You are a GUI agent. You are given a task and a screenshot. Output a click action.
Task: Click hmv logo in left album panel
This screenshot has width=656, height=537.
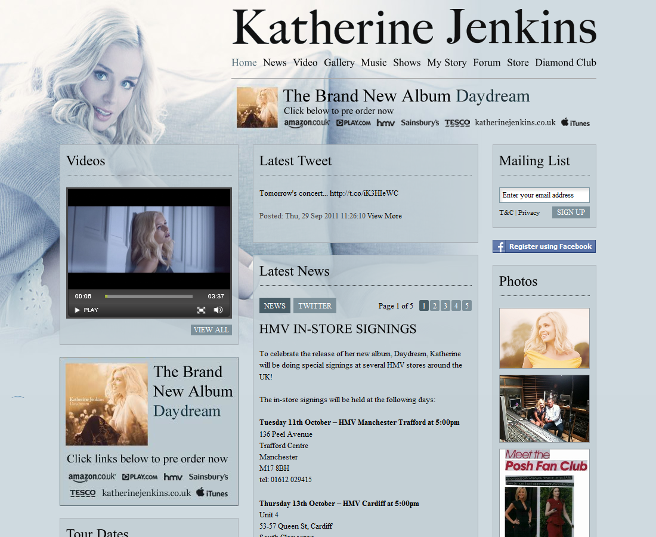point(173,477)
